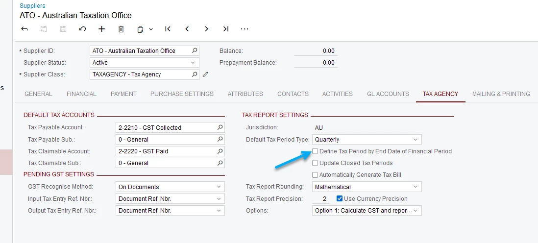Open Default Tax Period Type dropdown
538x243 pixels.
(x=415, y=139)
